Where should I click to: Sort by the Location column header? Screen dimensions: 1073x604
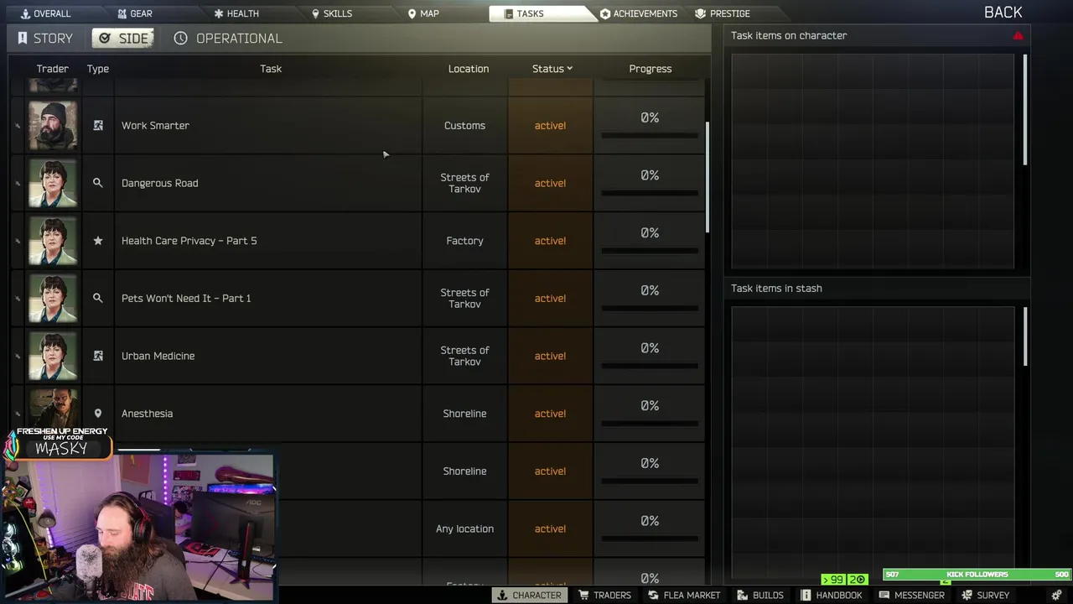point(469,69)
